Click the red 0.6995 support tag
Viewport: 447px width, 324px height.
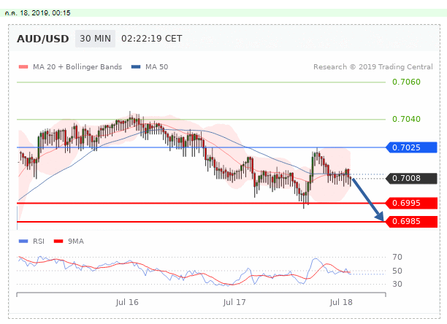coord(411,204)
